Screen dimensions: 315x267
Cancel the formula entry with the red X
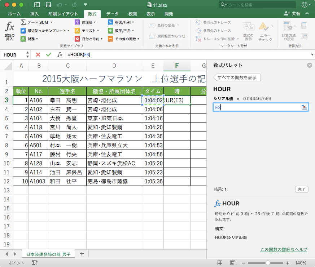(38, 54)
